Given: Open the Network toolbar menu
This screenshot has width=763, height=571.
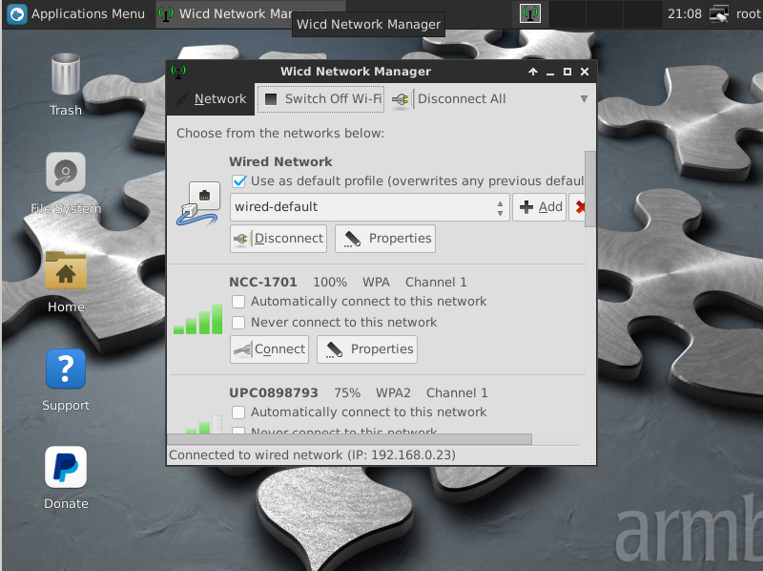Looking at the screenshot, I should (211, 99).
